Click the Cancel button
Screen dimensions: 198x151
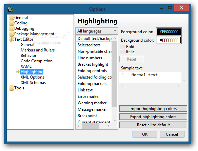pos(172,134)
